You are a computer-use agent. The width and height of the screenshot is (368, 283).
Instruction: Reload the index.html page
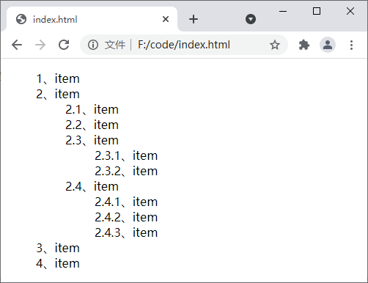pos(64,45)
